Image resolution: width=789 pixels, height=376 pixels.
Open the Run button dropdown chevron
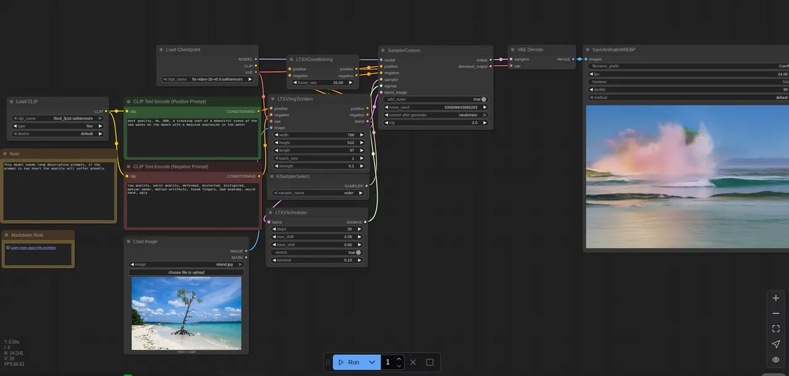point(372,362)
